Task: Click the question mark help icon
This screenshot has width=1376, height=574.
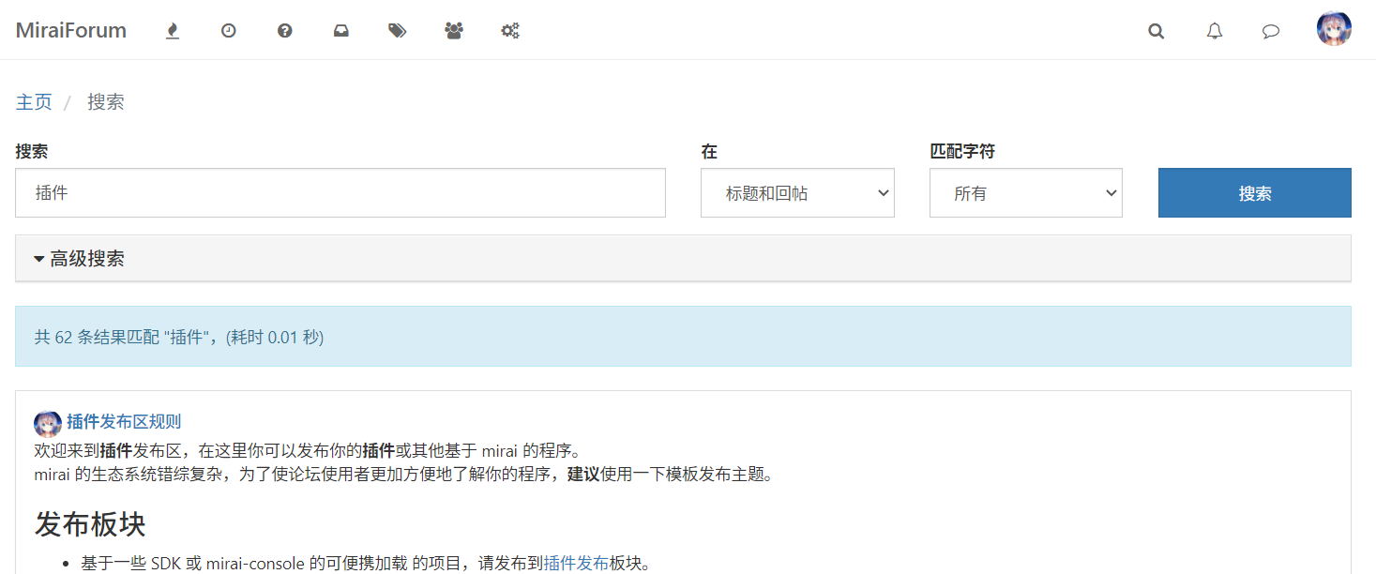Action: 285,31
